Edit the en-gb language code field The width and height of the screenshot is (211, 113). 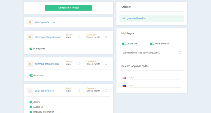pos(155,78)
